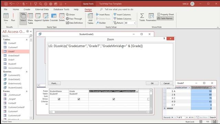
Task: Switch to SQL view in status bar
Action: [208, 122]
